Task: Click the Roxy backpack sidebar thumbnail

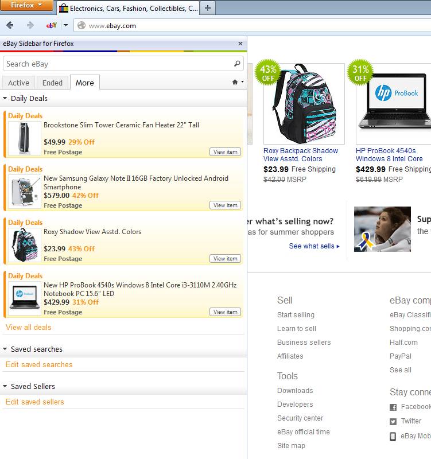Action: [25, 245]
